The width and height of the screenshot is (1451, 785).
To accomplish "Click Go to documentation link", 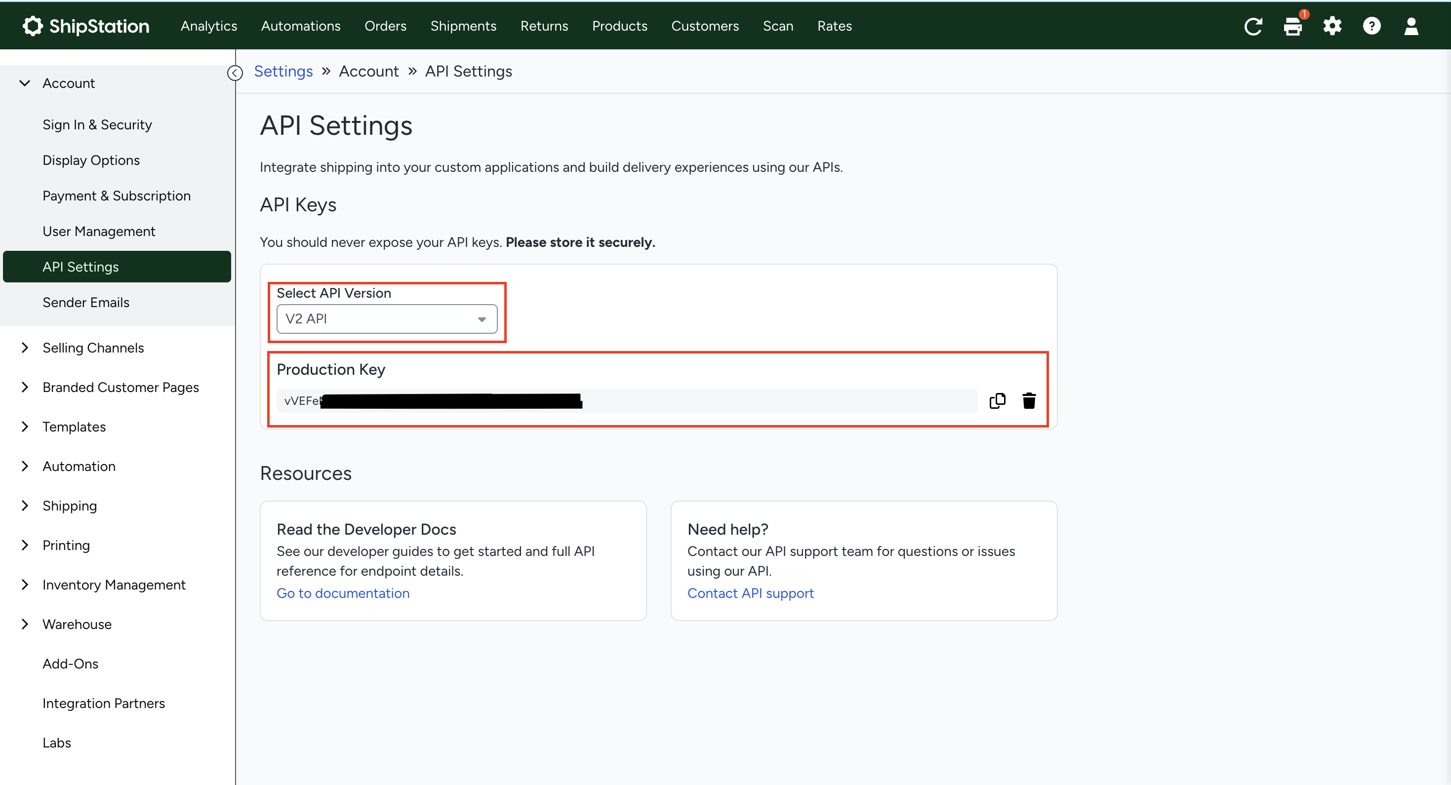I will tap(343, 593).
